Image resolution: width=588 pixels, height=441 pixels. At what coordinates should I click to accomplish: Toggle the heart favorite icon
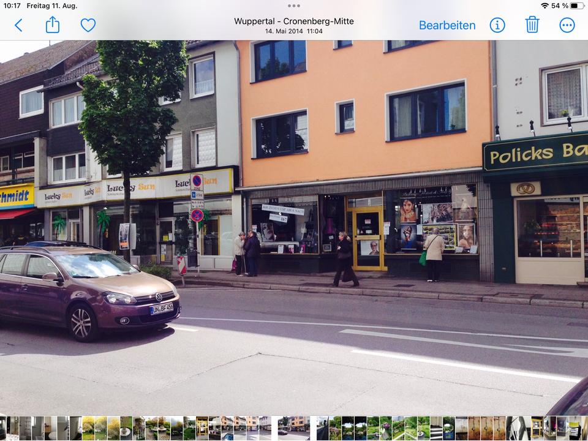88,25
